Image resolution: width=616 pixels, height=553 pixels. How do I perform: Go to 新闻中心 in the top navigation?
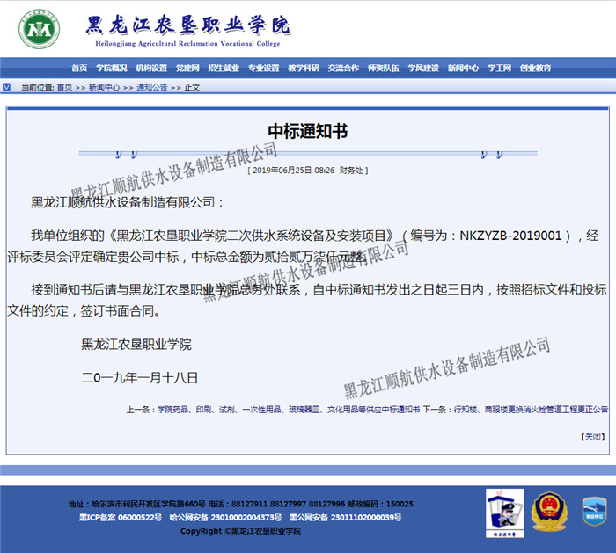pos(463,68)
